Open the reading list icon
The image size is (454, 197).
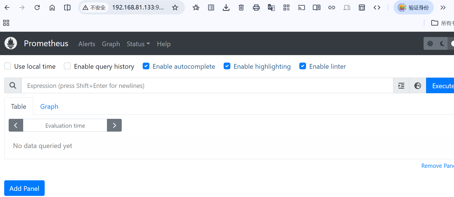[x=211, y=8]
